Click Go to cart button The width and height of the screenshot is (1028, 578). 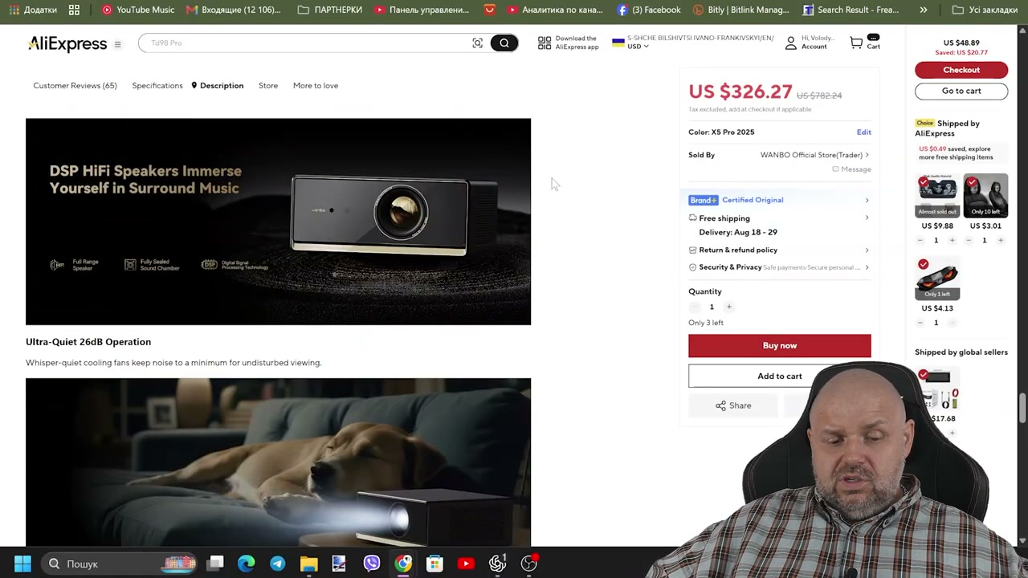point(961,91)
